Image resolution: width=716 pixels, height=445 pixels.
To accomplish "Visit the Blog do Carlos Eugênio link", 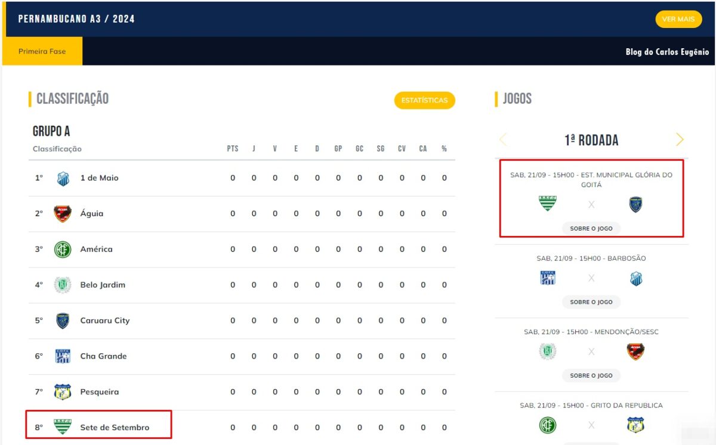I will [x=667, y=52].
